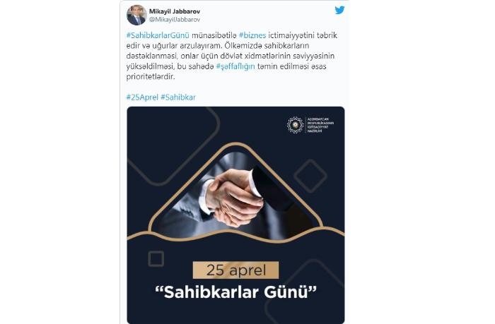Click the small square outline on image
Viewport: 495px width, 324px height.
pos(156,259)
